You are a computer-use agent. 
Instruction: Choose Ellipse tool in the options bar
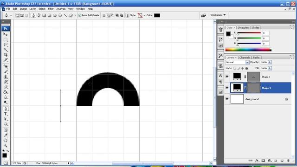point(55,15)
